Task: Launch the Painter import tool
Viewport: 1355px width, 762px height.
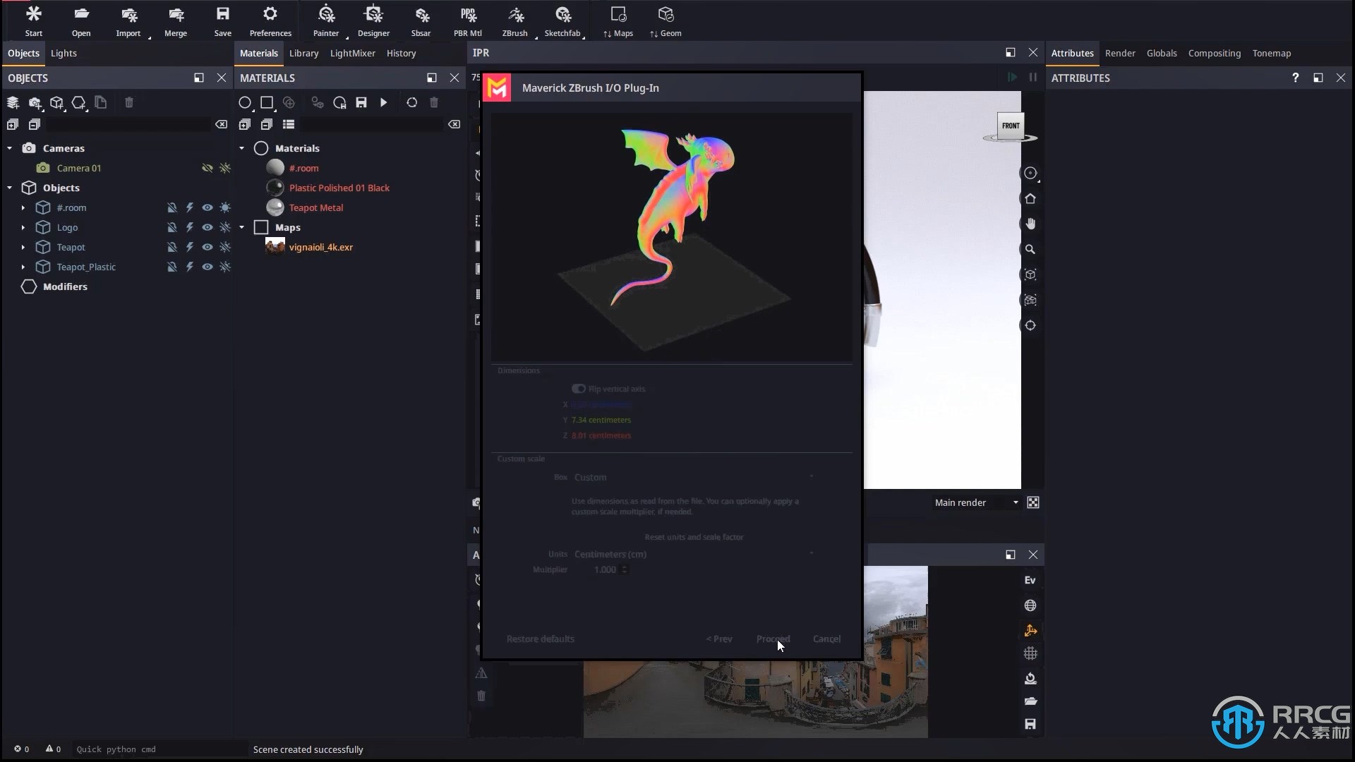Action: 326,20
